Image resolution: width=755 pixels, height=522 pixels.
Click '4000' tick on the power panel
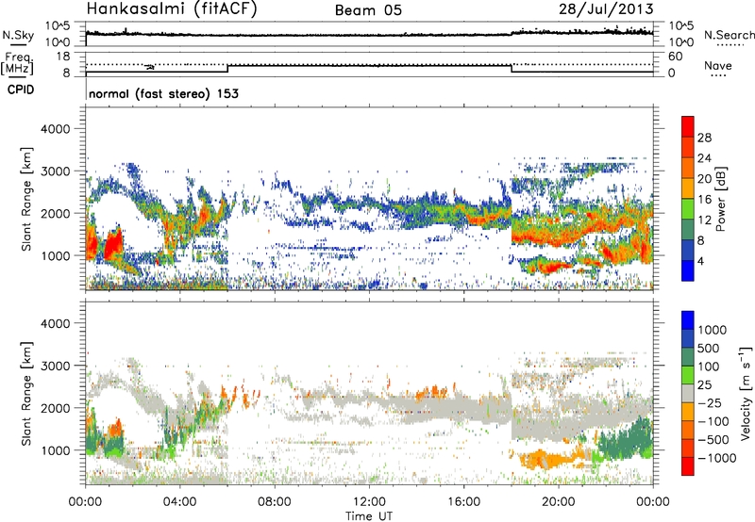[55, 129]
